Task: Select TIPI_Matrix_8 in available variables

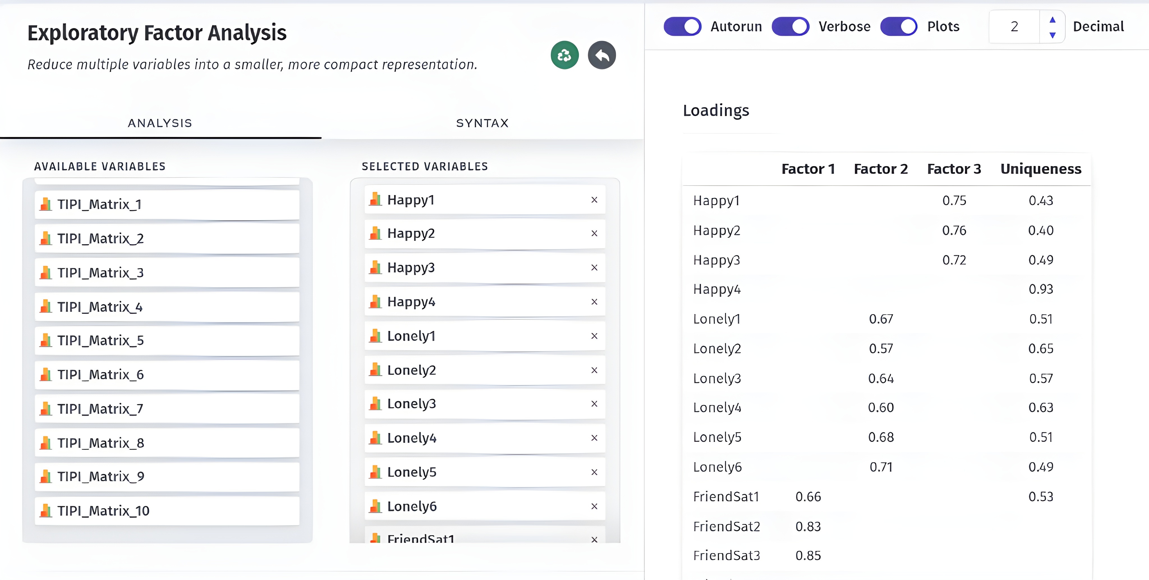Action: (167, 443)
